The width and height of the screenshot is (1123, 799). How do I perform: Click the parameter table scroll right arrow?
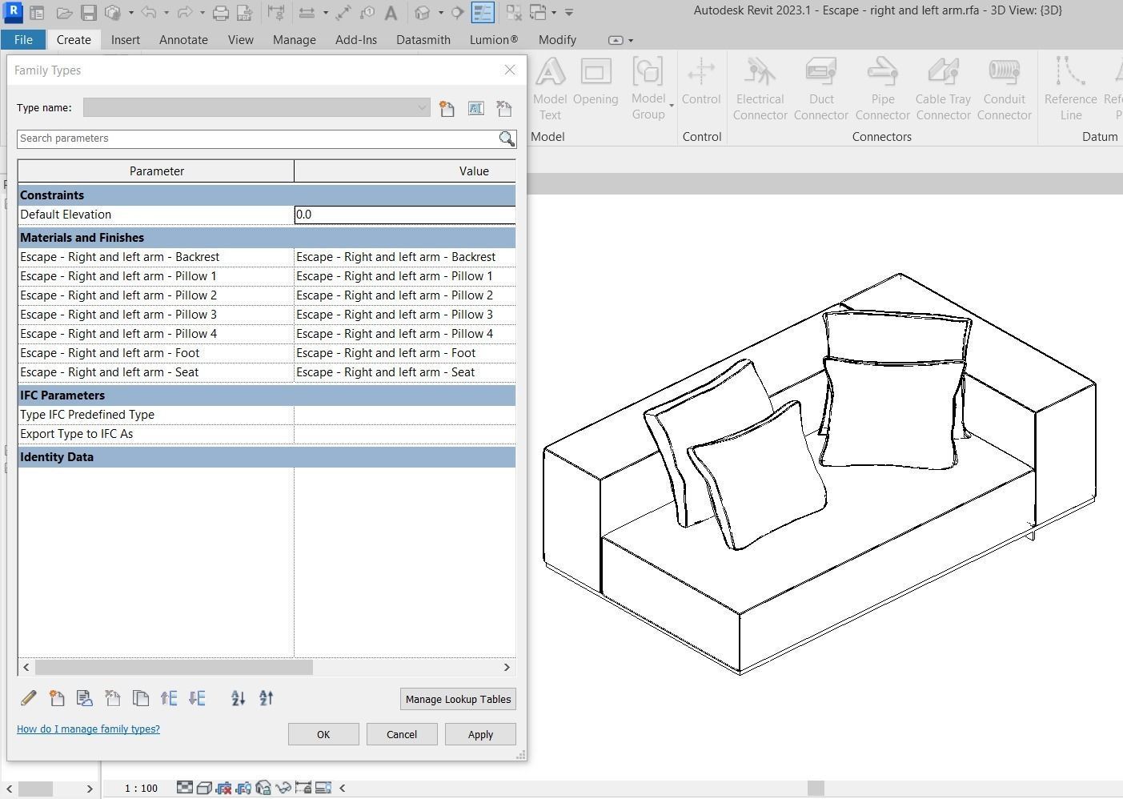[x=507, y=667]
